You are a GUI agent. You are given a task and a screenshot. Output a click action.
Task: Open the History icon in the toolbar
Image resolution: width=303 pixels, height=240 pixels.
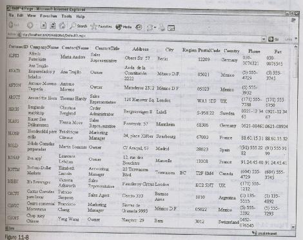(x=139, y=27)
